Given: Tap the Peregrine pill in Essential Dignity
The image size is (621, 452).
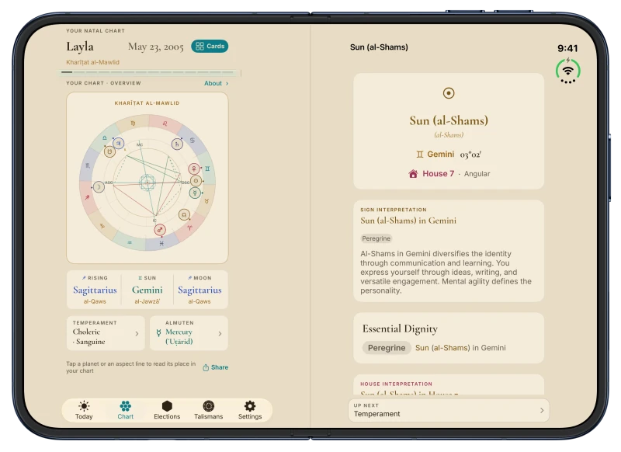Looking at the screenshot, I should (x=387, y=348).
